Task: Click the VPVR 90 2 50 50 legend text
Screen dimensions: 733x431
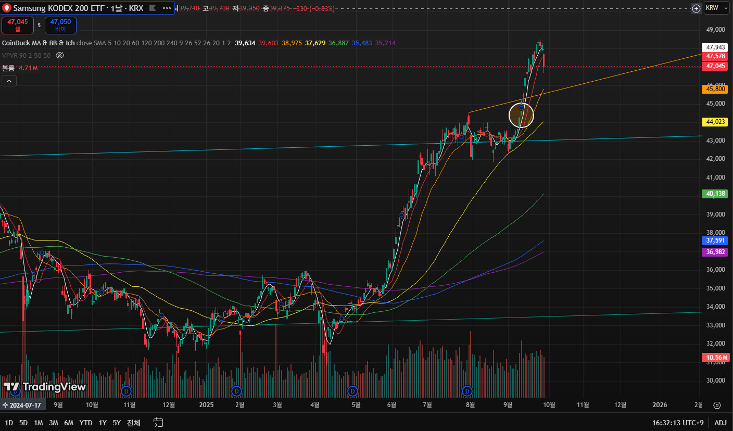Action: point(27,55)
